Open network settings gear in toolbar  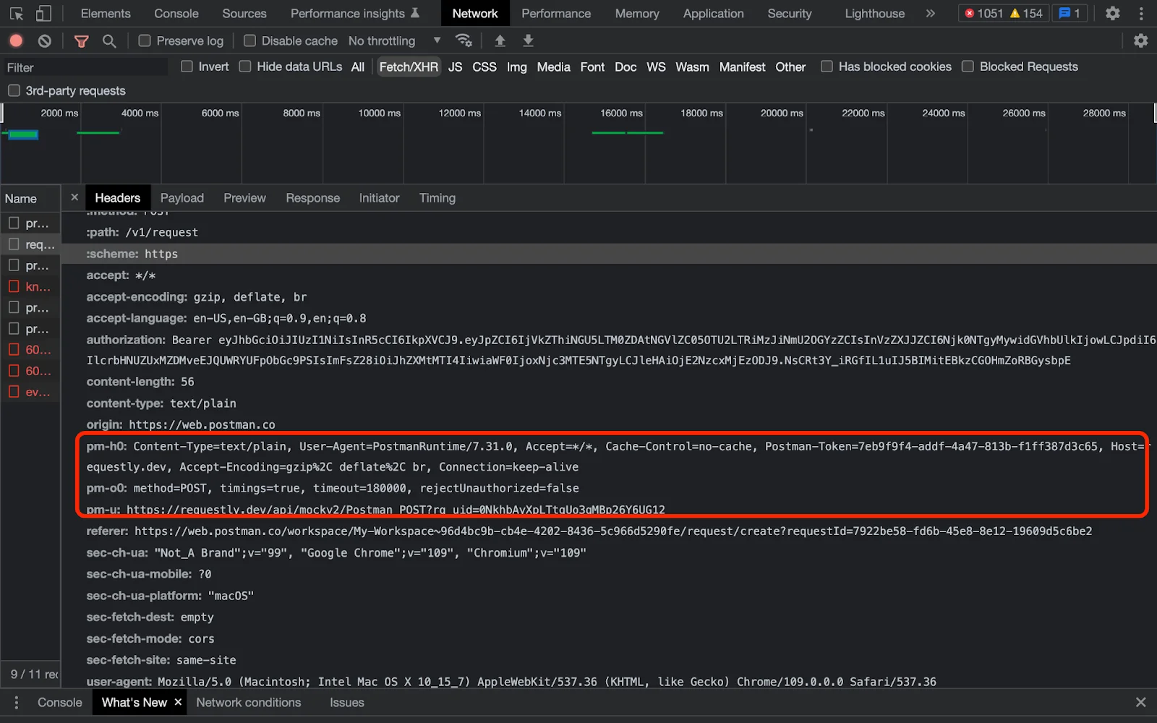point(1141,40)
